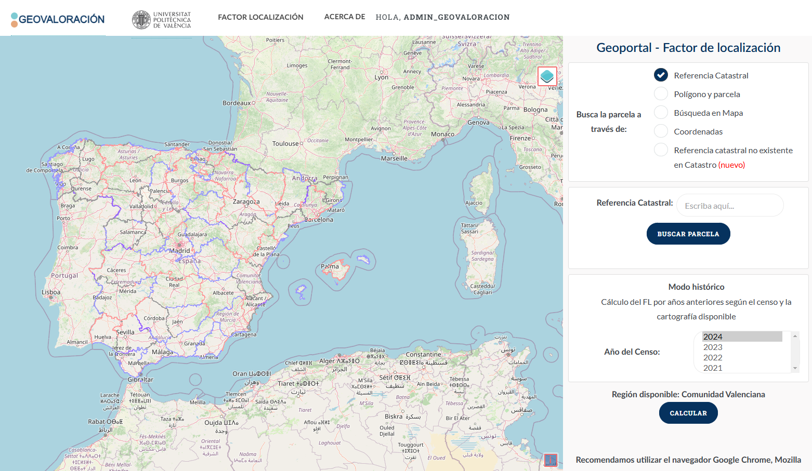The image size is (812, 471).
Task: Select the Referencia Catastral radio option
Action: coord(661,75)
